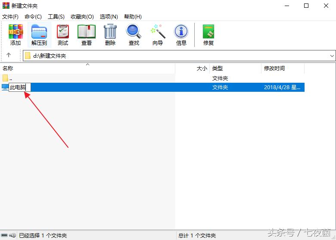Expand the address bar path dropdown
This screenshot has height=240, width=336.
pyautogui.click(x=332, y=56)
